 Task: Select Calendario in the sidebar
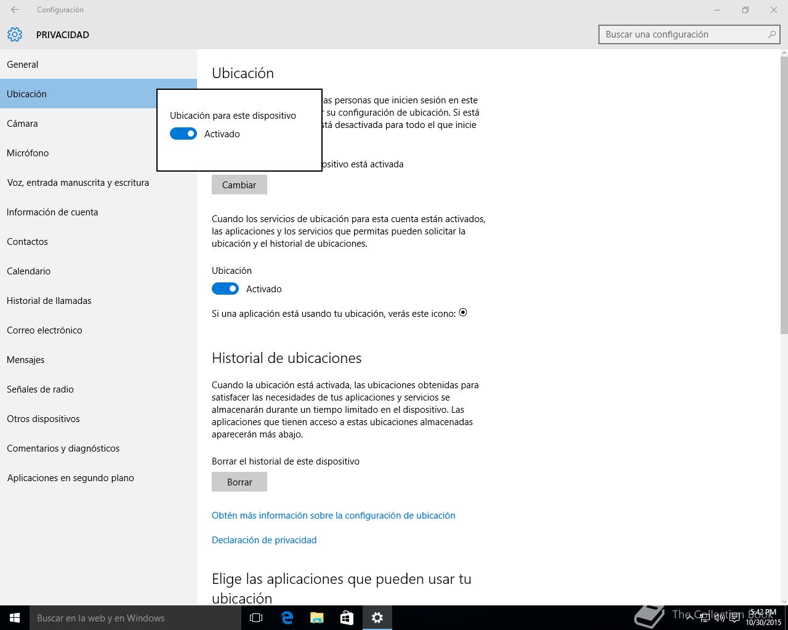click(98, 271)
